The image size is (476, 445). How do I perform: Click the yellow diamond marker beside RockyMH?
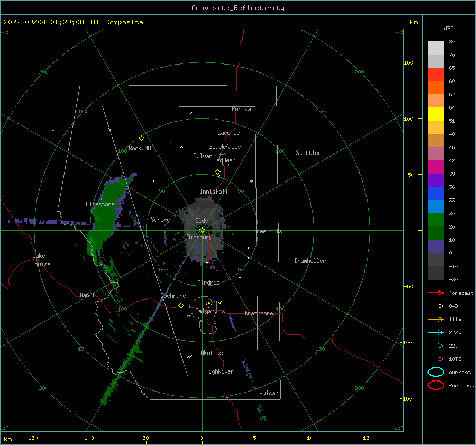click(141, 138)
